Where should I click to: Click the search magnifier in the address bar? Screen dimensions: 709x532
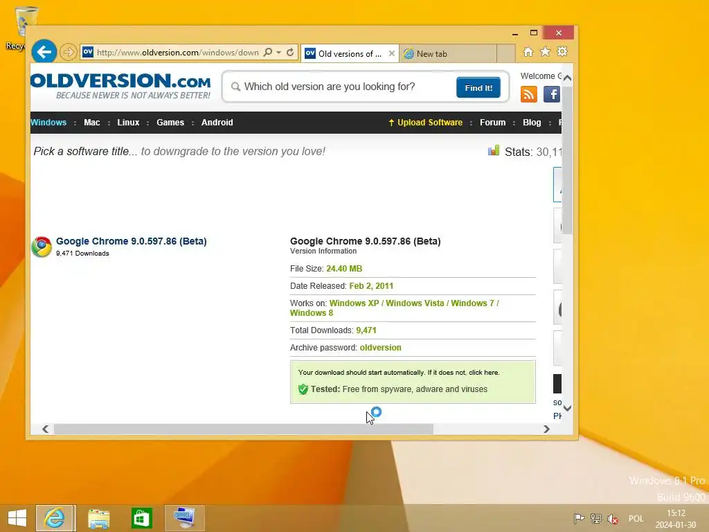pyautogui.click(x=268, y=53)
